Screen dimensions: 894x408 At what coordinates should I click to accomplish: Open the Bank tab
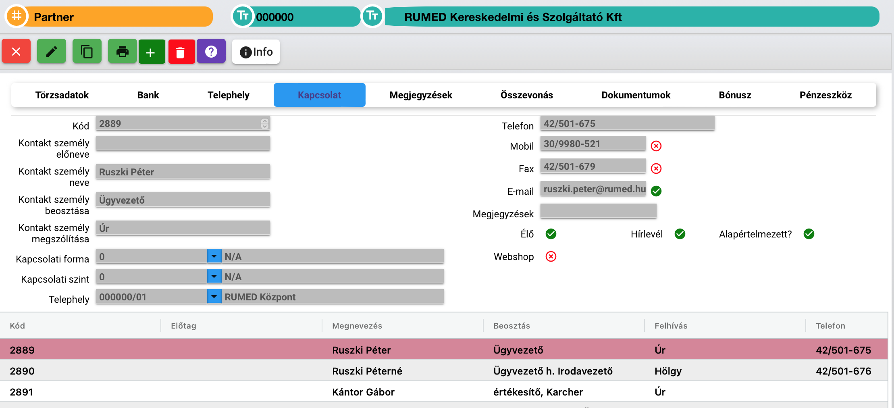(x=148, y=95)
